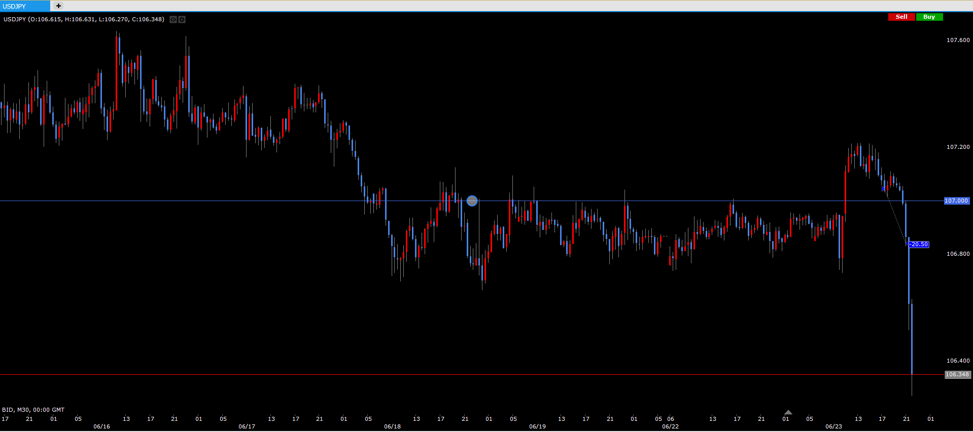Open chart settings gear icon
This screenshot has height=432, width=973.
click(x=182, y=20)
